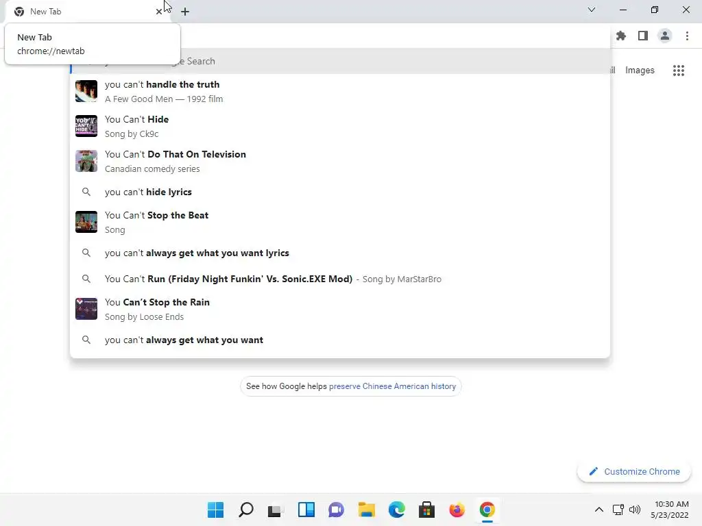Open Microsoft Store from taskbar
702x526 pixels.
coord(426,510)
